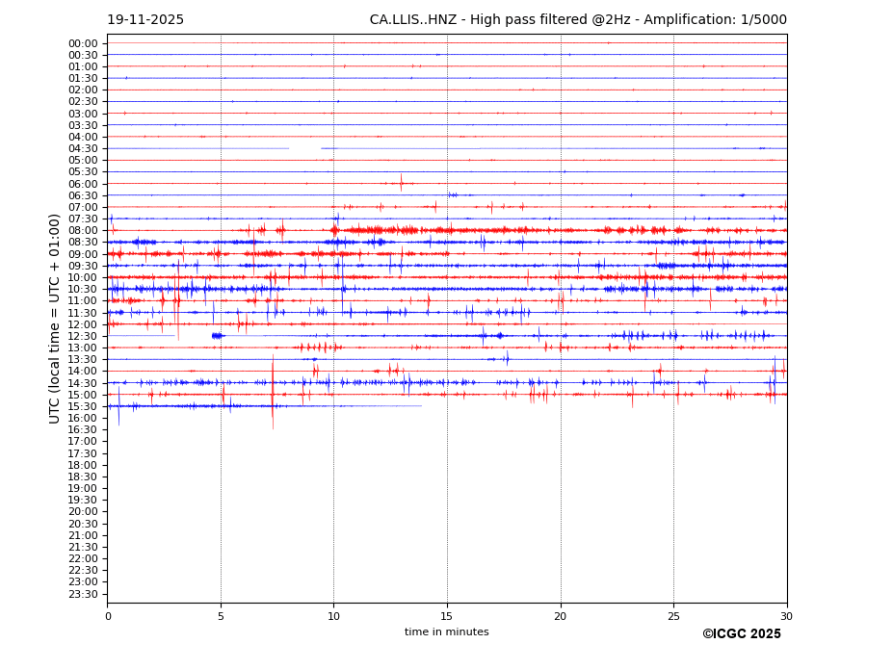Click where the 15:30 trace ends
The height and width of the screenshot is (670, 893).
[421, 406]
